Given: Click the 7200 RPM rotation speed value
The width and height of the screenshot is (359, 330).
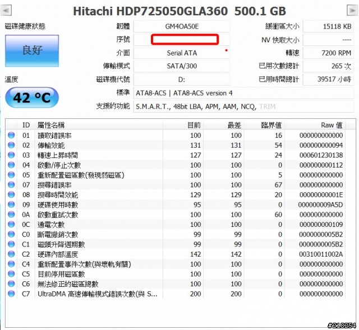Looking at the screenshot, I should click(x=328, y=53).
